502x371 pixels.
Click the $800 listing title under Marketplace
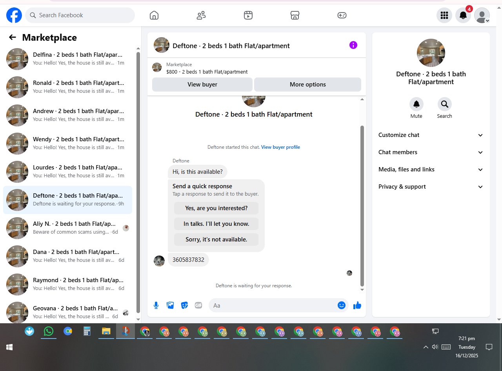tap(207, 72)
